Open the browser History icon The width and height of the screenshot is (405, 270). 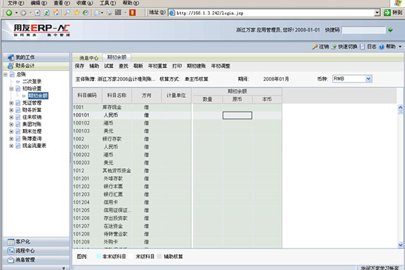pyautogui.click(x=86, y=12)
